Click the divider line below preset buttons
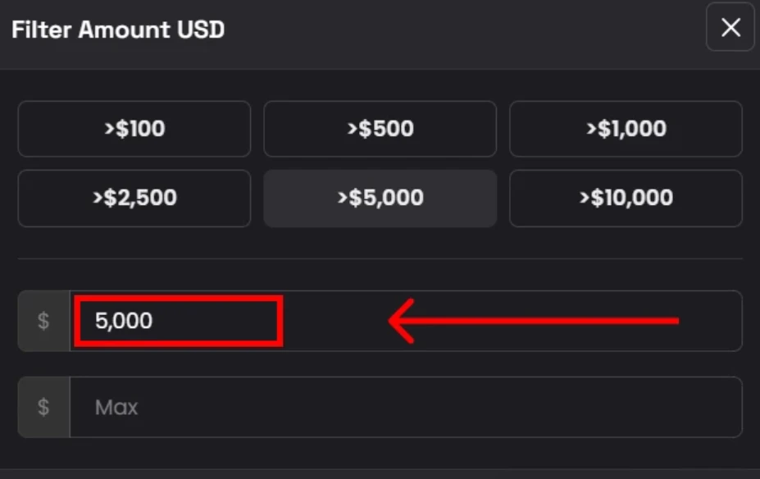Viewport: 760px width, 479px height. pyautogui.click(x=380, y=259)
